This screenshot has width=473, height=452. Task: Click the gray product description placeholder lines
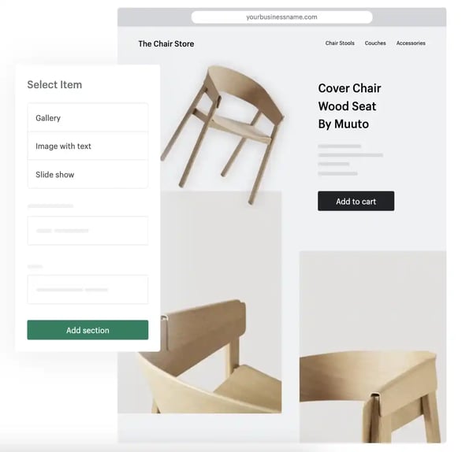tap(351, 160)
